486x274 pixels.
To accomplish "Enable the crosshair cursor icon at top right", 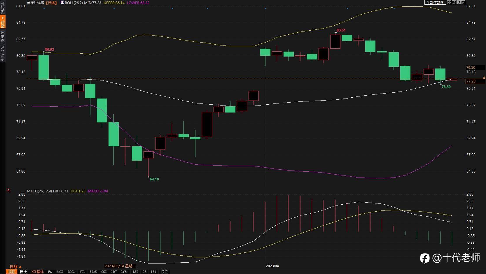I will (449, 2).
